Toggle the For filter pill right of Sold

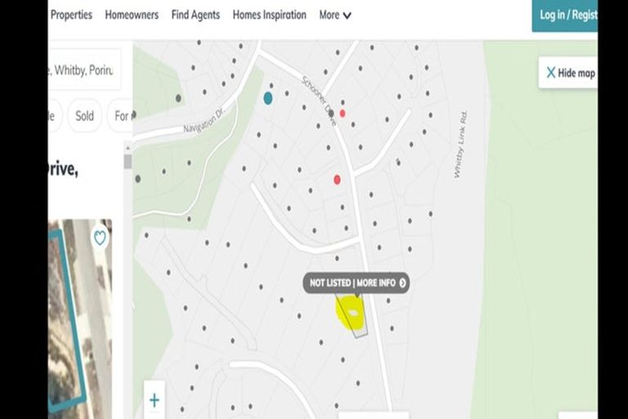coord(121,115)
